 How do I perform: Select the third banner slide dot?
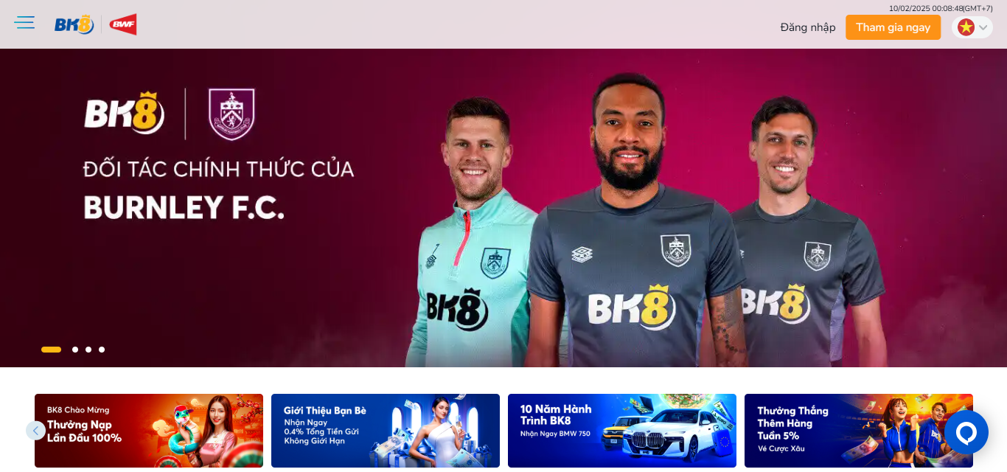click(88, 350)
